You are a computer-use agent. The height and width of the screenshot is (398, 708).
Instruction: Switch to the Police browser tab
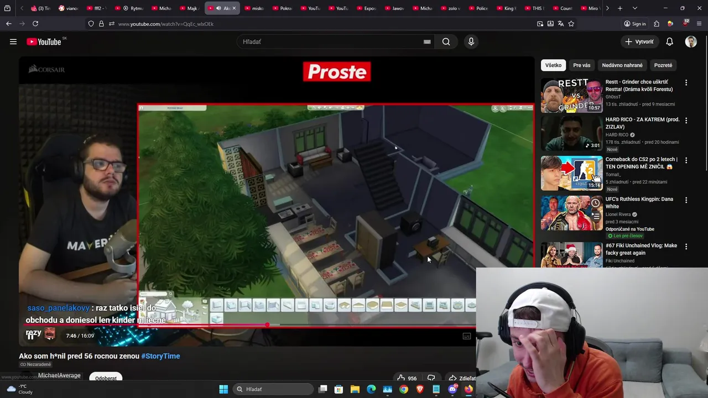tap(478, 8)
